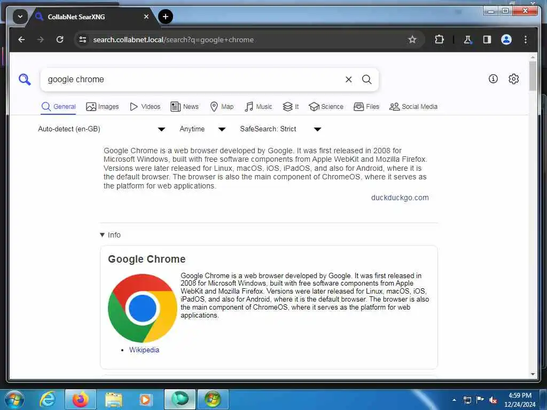Open Windows Media Player on taskbar

pos(145,399)
